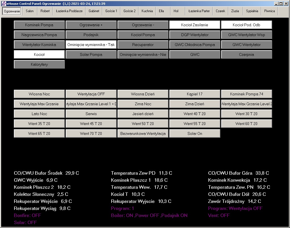Image resolution: width=290 pixels, height=228 pixels.
Task: Click the CO/CWU Bufor Środek 29,9 C reading
Action: pyautogui.click(x=46, y=173)
